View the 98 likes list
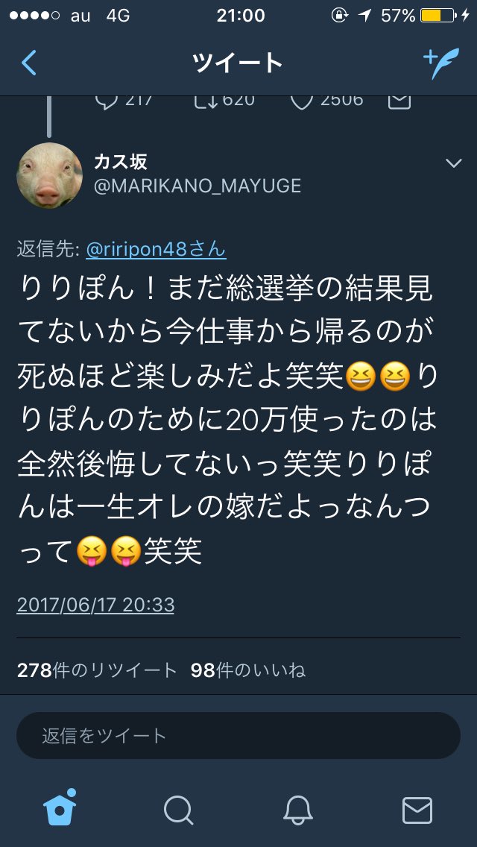The width and height of the screenshot is (477, 847). [248, 670]
